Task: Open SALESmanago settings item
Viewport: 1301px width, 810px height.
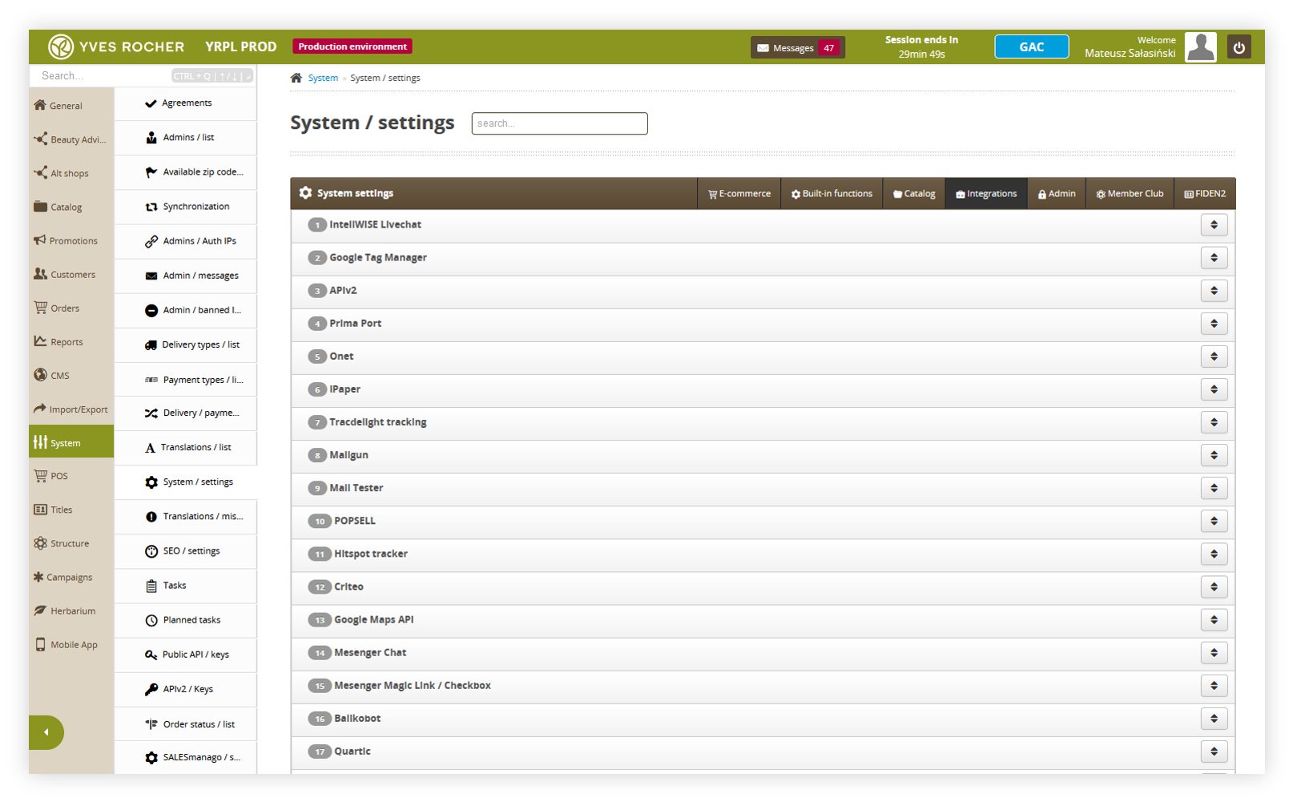Action: click(x=186, y=757)
